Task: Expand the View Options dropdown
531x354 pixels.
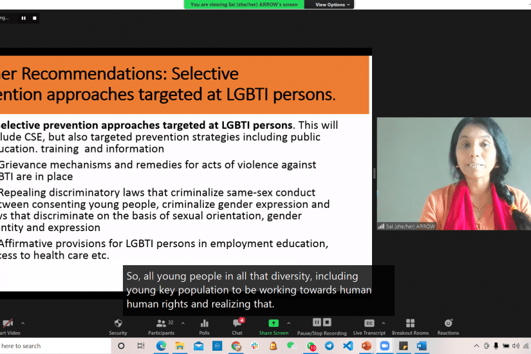Action: [333, 5]
